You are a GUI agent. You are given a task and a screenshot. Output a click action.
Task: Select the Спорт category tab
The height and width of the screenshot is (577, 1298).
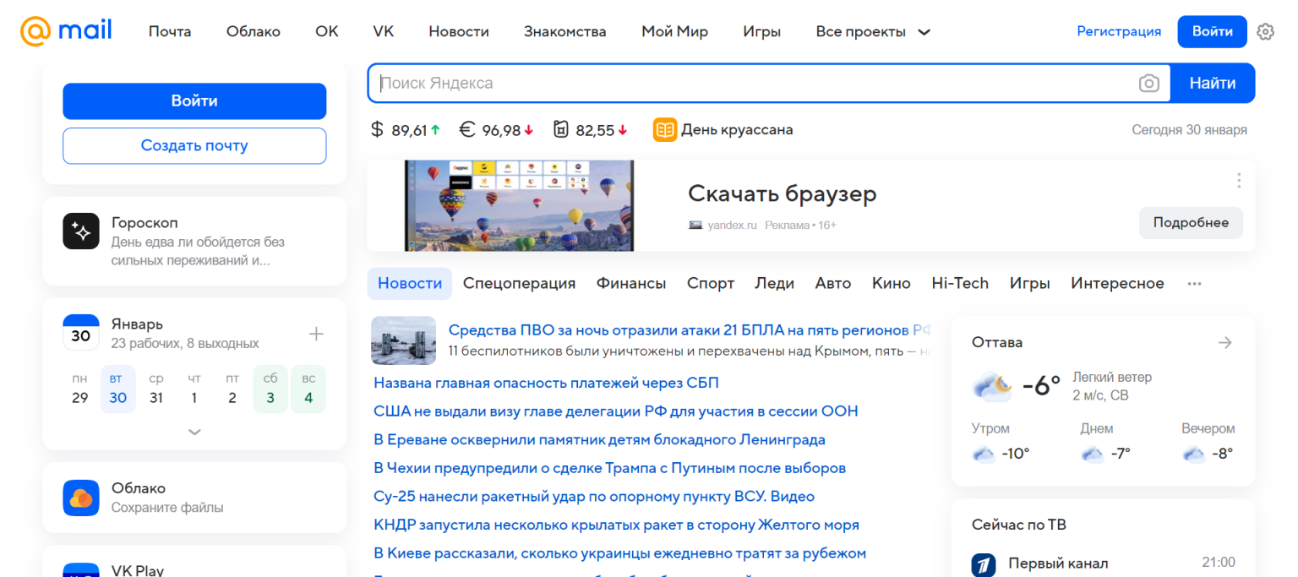[x=710, y=283]
